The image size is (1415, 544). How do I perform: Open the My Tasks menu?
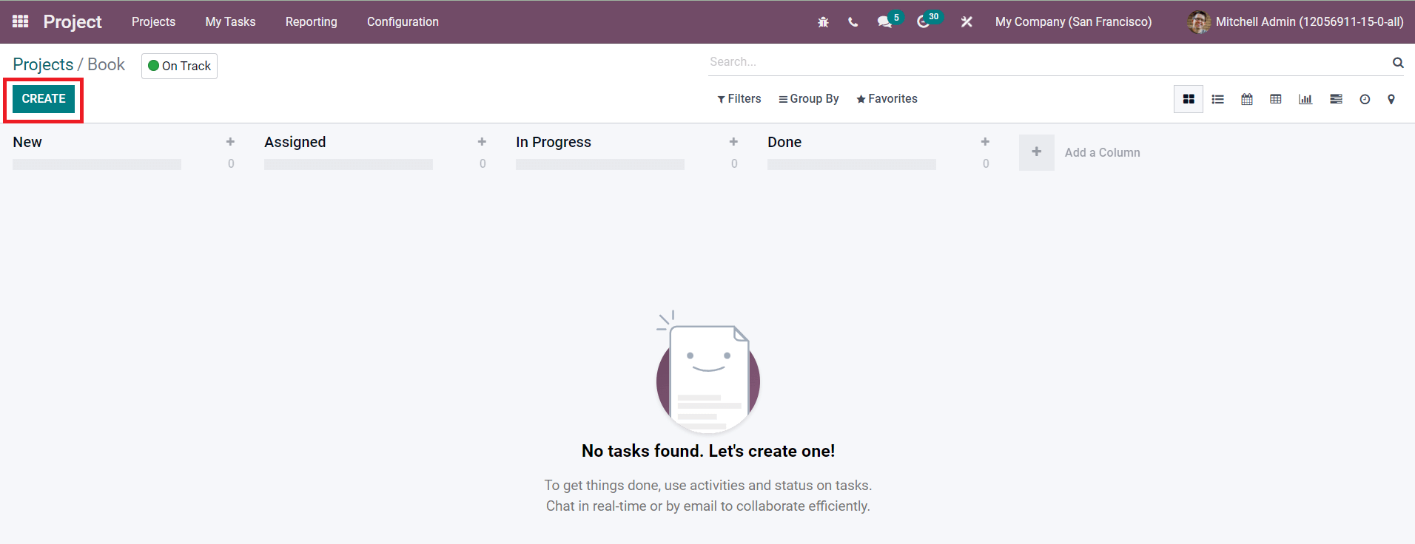tap(231, 22)
